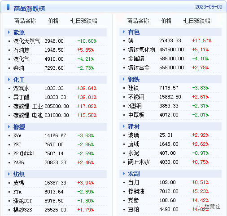Select H型钢 commodity name
The image size is (227, 216).
[x=135, y=106]
